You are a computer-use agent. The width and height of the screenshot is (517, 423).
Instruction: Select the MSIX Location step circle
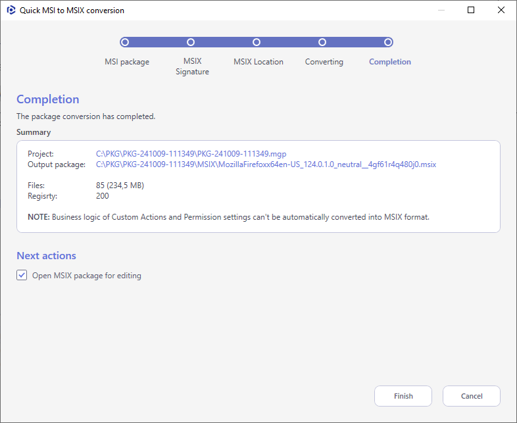(x=257, y=42)
